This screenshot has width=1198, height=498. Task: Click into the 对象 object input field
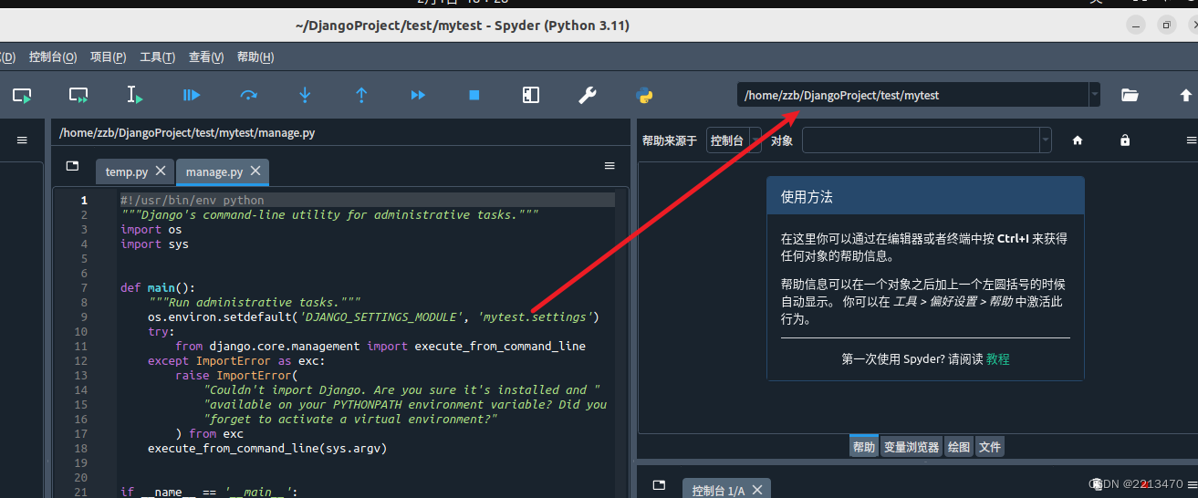point(921,140)
